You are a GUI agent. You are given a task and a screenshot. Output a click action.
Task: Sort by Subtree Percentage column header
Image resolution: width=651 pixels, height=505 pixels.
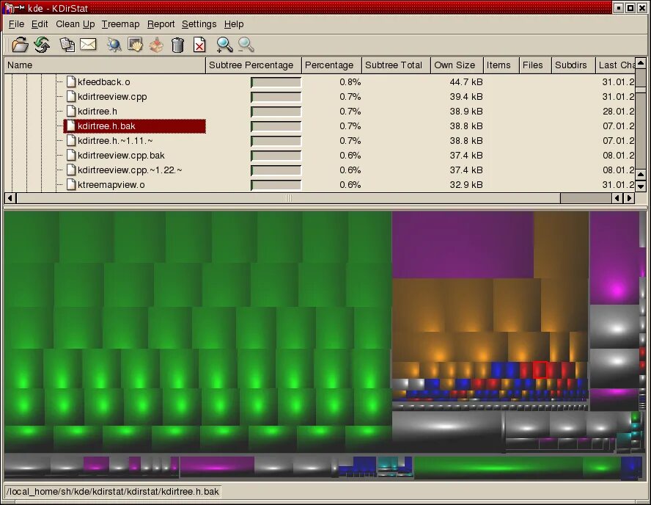point(253,65)
